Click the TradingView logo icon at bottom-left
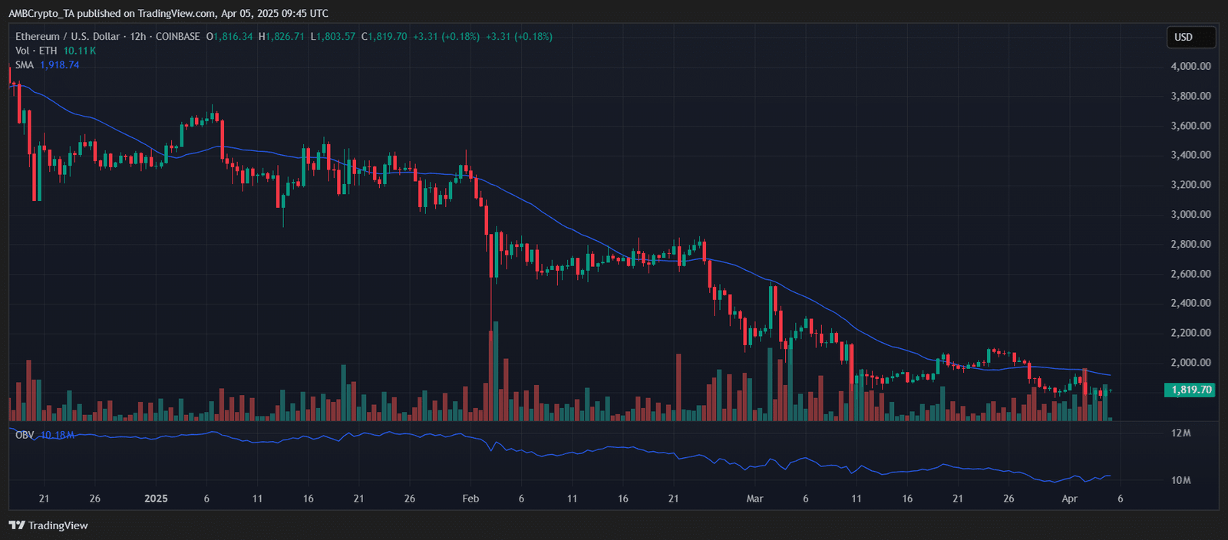 [x=16, y=525]
